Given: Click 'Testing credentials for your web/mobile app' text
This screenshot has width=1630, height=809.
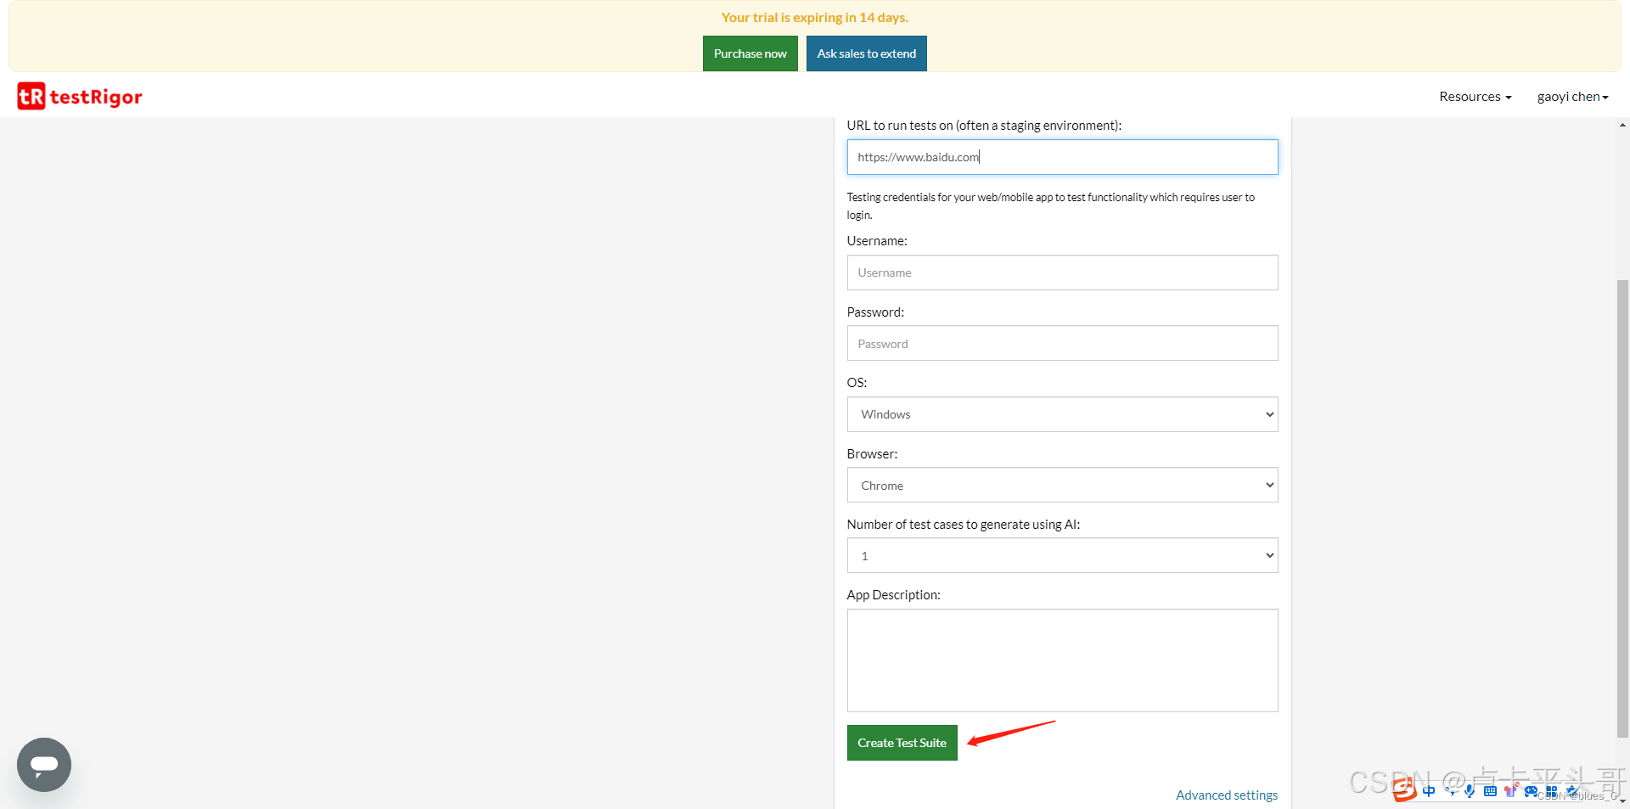Looking at the screenshot, I should (1050, 205).
